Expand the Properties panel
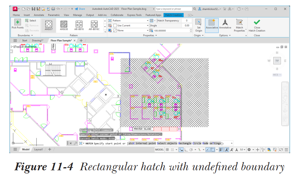 coord(150,35)
